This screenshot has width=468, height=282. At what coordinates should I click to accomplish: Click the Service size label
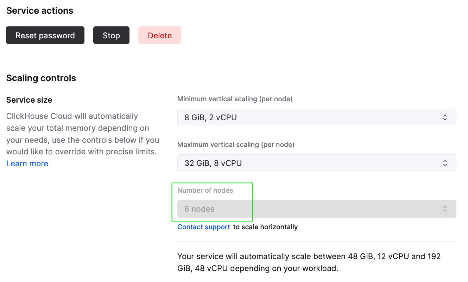pos(29,100)
